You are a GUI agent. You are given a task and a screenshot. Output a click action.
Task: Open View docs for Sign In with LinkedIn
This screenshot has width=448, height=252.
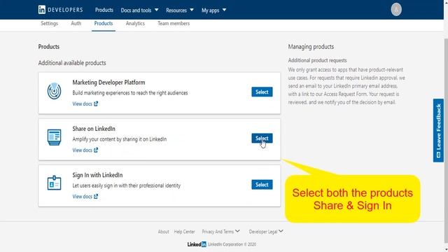pos(85,196)
